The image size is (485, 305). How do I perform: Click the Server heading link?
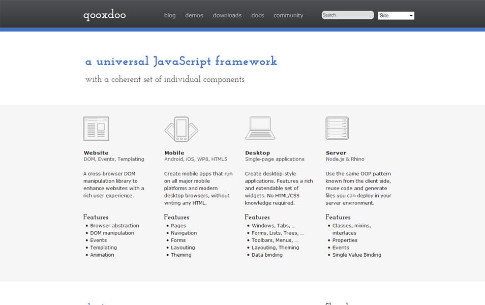(336, 153)
